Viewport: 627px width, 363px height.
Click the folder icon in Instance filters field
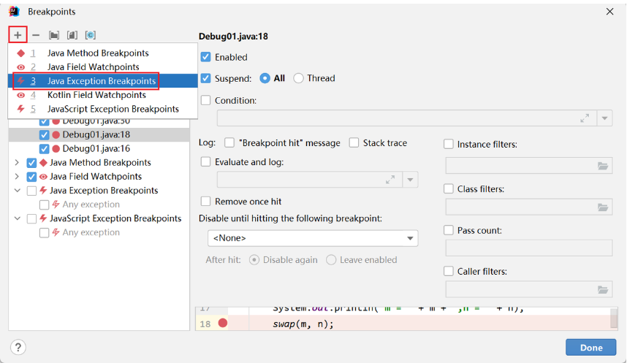point(603,166)
